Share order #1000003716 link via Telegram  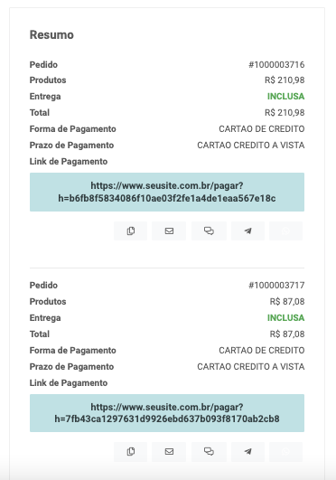click(247, 231)
